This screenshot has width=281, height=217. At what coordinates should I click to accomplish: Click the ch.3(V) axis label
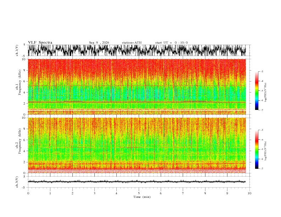coord(17,182)
